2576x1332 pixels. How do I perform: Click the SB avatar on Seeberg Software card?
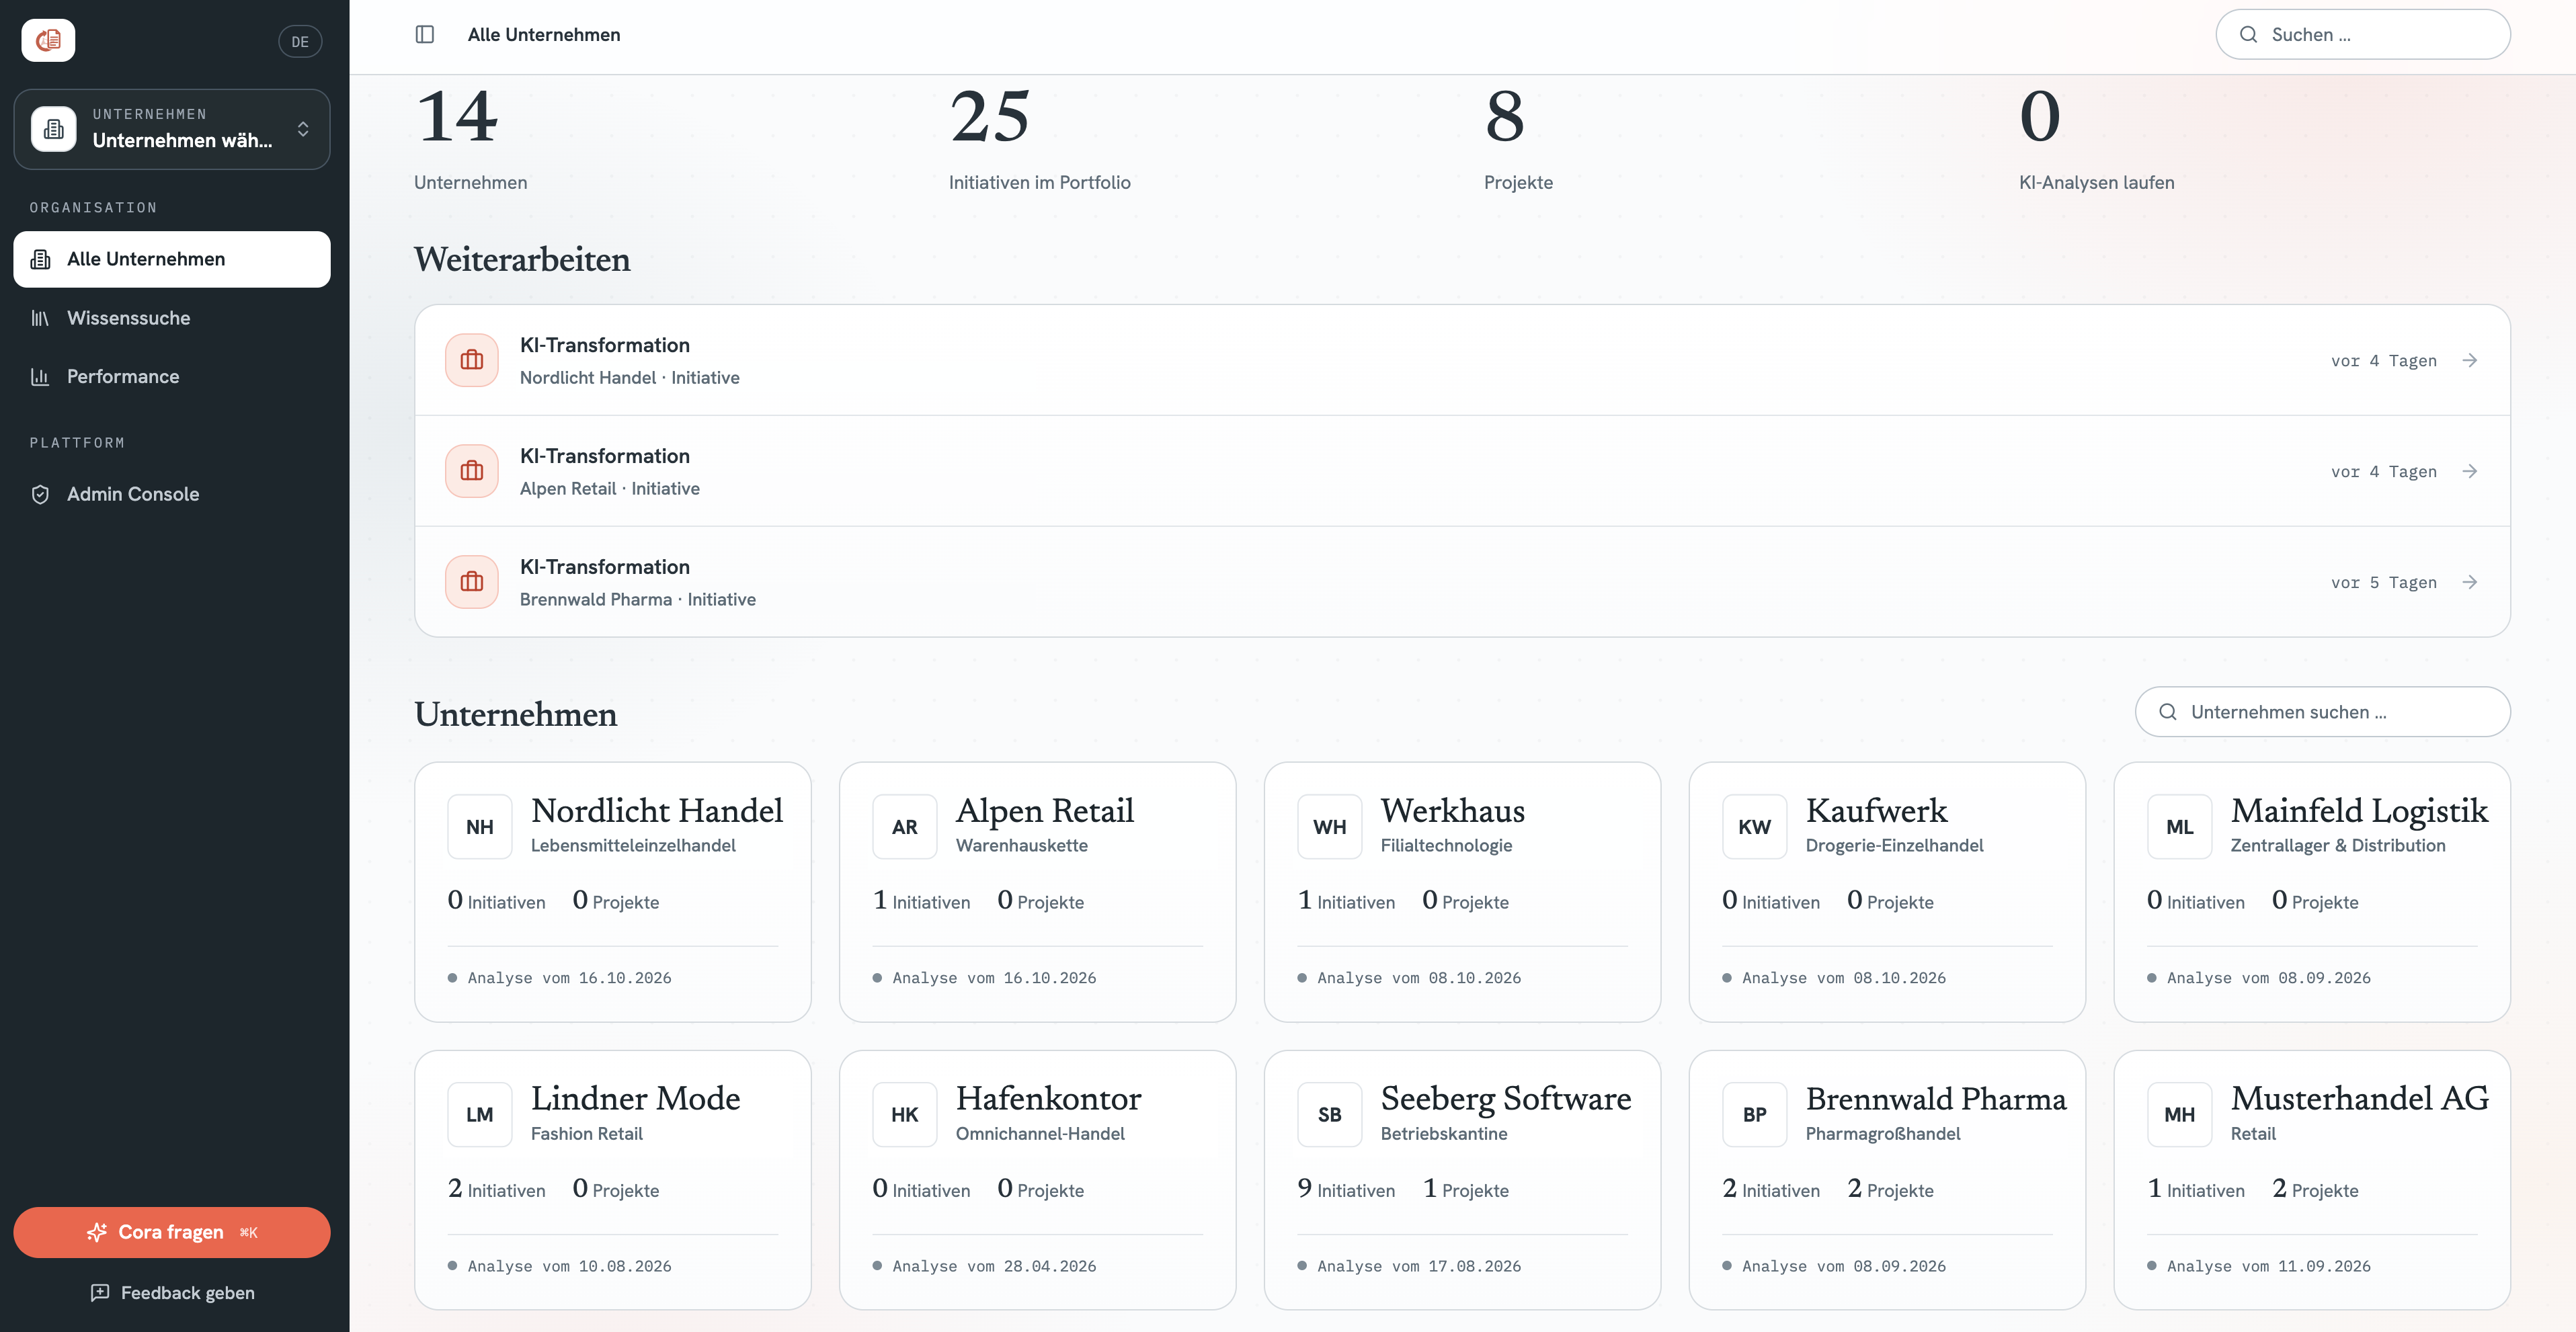[1330, 1115]
